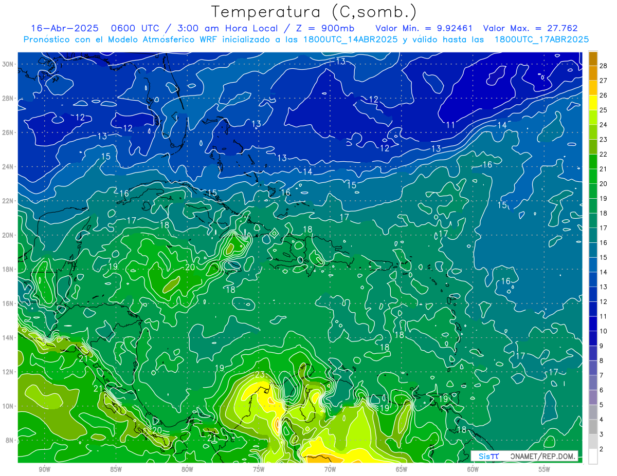The width and height of the screenshot is (617, 476).
Task: Click "1800UTC_14ABR2025" initialization time
Action: pyautogui.click(x=350, y=40)
